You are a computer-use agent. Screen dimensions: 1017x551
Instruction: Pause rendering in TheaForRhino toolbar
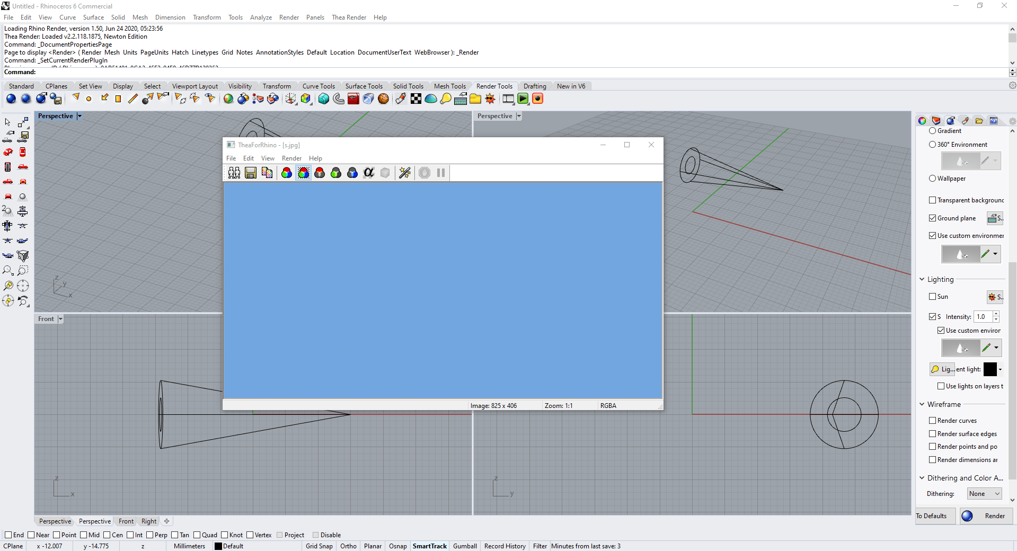click(x=441, y=173)
